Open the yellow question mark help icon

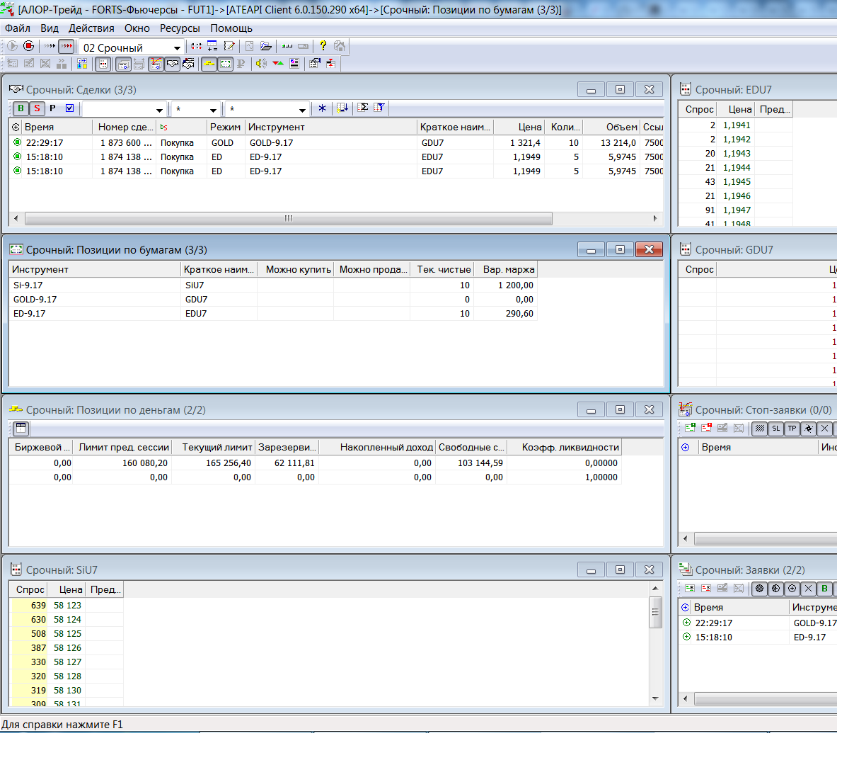[323, 46]
